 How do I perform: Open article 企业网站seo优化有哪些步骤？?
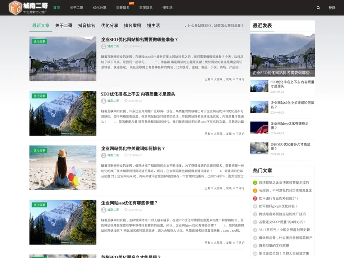pyautogui.click(x=129, y=203)
